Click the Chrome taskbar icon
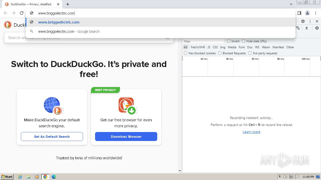Viewport: 321px width, 180px height. coord(45,177)
